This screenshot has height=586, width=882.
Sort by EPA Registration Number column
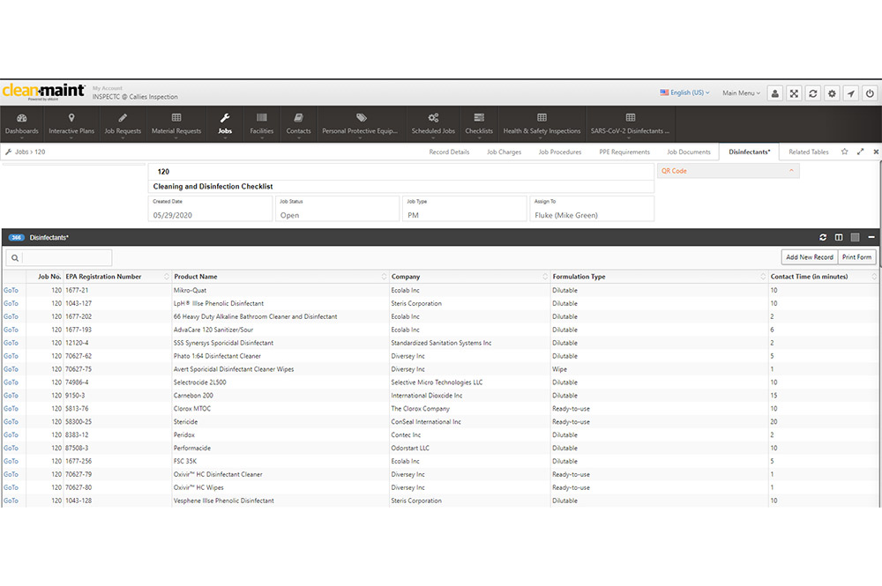(117, 277)
